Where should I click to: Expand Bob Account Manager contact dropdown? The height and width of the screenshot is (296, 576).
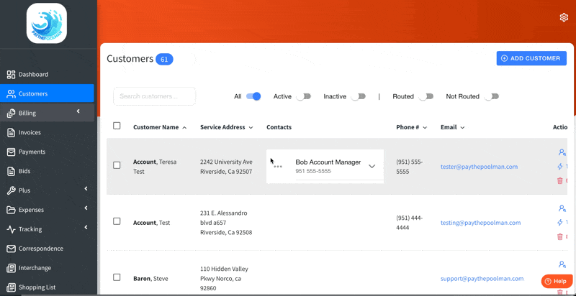coord(372,166)
